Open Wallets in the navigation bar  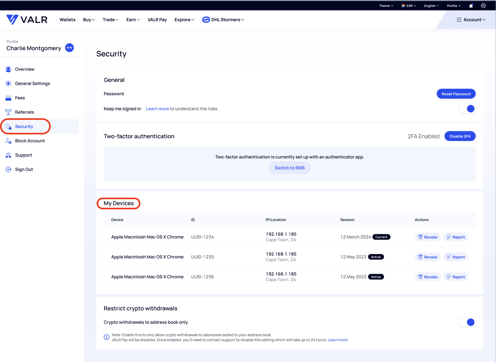[x=67, y=19]
